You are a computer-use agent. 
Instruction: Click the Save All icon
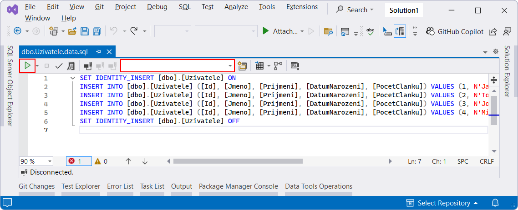[97, 31]
